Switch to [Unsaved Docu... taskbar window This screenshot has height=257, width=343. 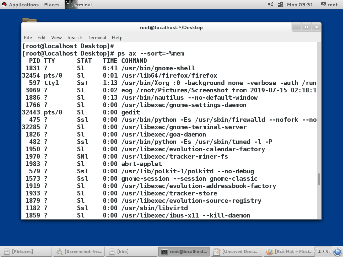pyautogui.click(x=237, y=252)
